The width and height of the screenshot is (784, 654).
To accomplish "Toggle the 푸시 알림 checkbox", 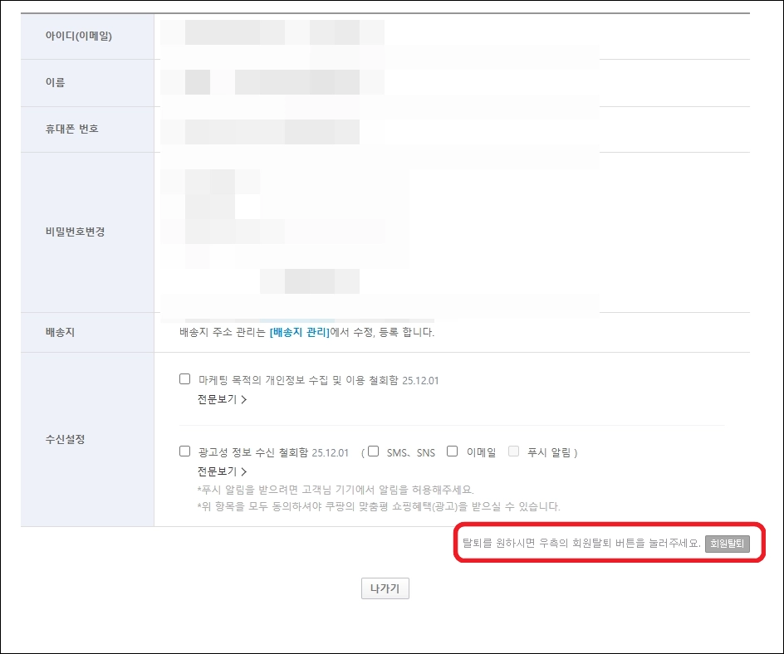I will [513, 452].
